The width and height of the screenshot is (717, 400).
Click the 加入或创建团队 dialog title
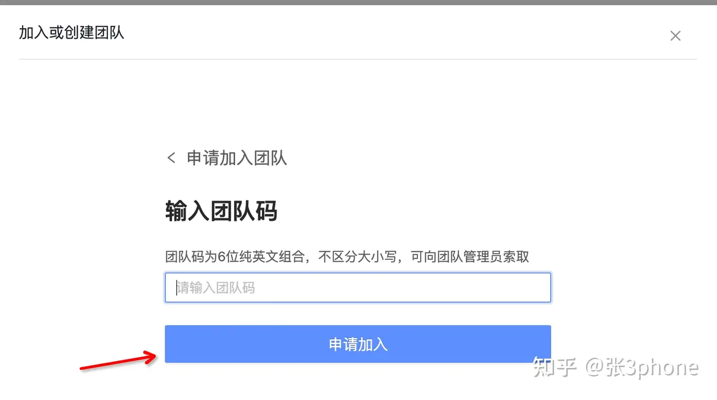coord(72,33)
